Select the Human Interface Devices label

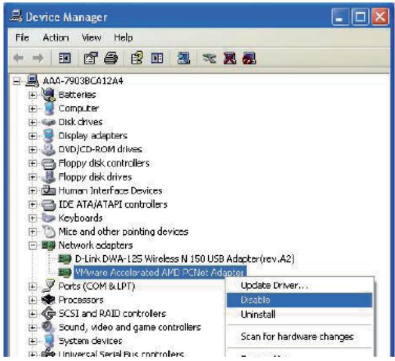111,191
